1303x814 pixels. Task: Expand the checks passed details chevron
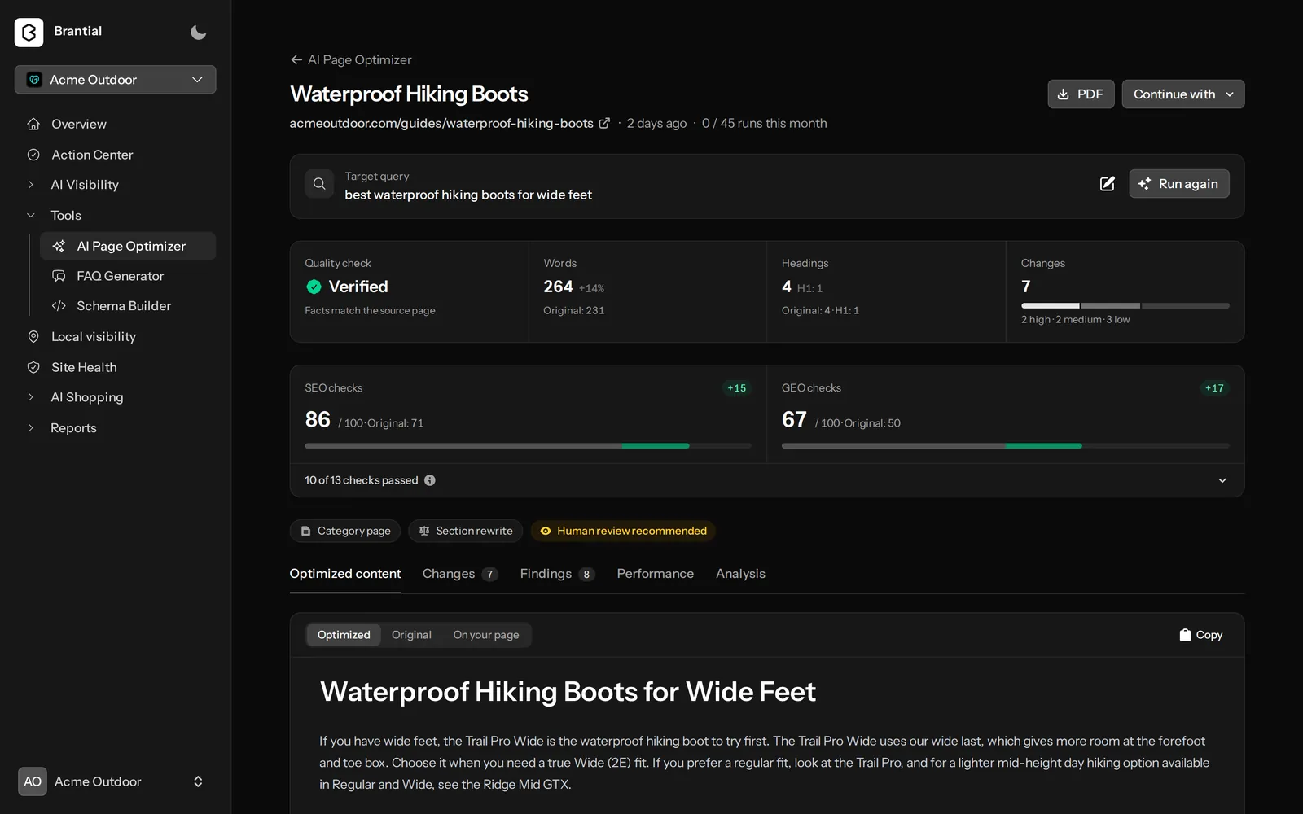[x=1222, y=480]
